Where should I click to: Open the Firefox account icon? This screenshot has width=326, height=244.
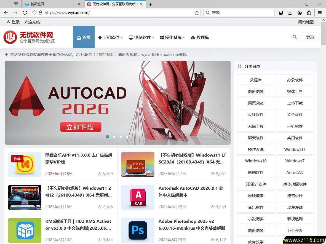tap(300, 13)
